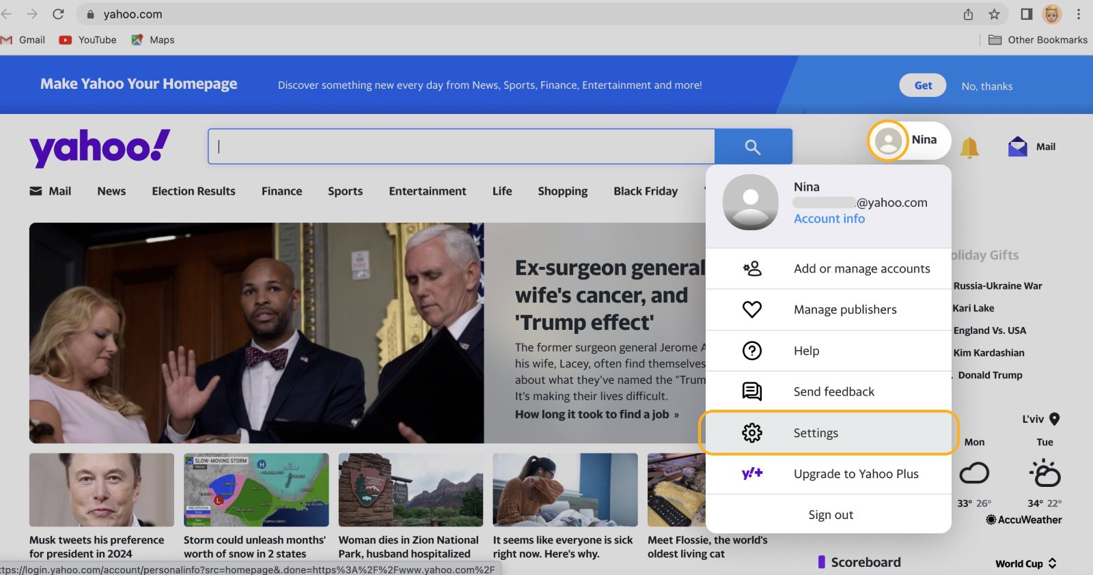Open the Other Bookmarks folder
Image resolution: width=1093 pixels, height=575 pixels.
point(1038,40)
